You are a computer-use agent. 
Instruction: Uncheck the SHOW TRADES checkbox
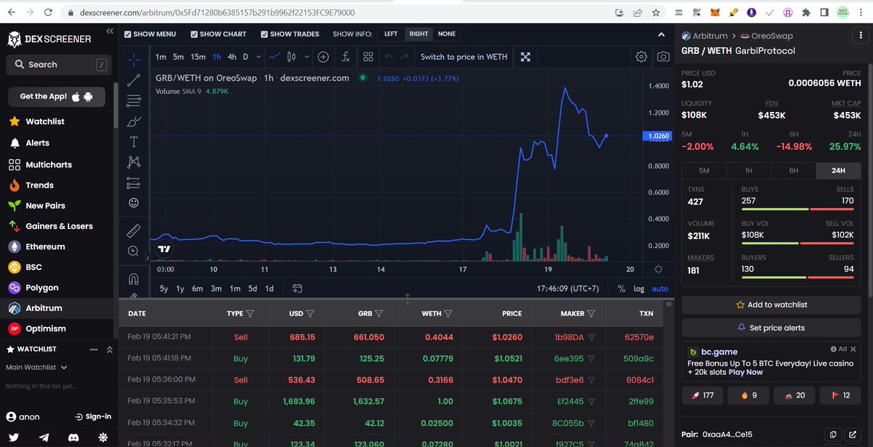point(264,34)
